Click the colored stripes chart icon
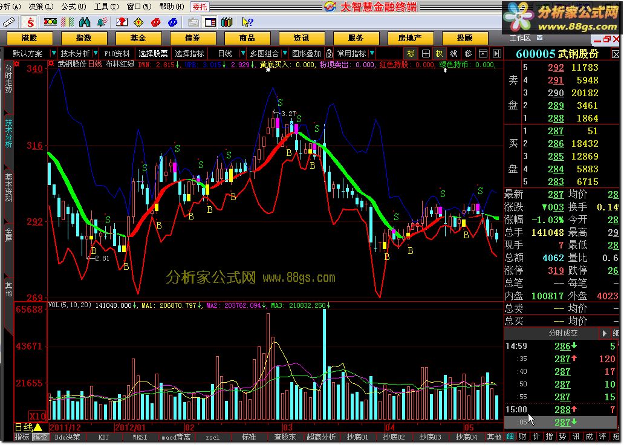The height and width of the screenshot is (445, 624). click(67, 22)
